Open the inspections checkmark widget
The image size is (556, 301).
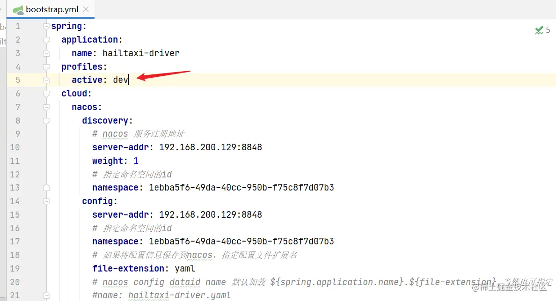(542, 30)
